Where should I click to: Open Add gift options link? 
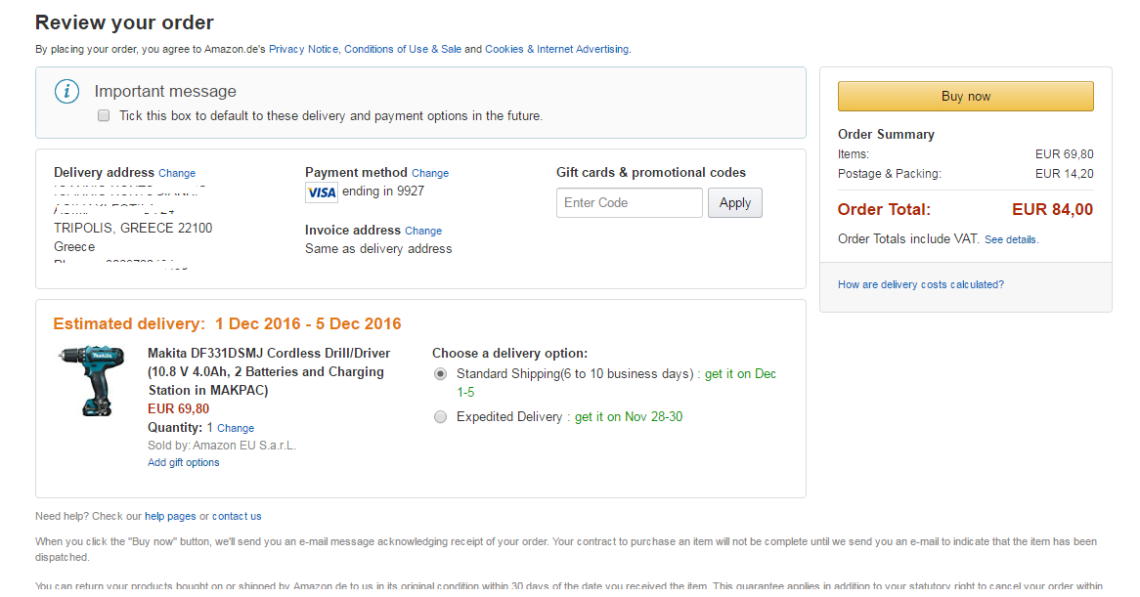click(183, 463)
